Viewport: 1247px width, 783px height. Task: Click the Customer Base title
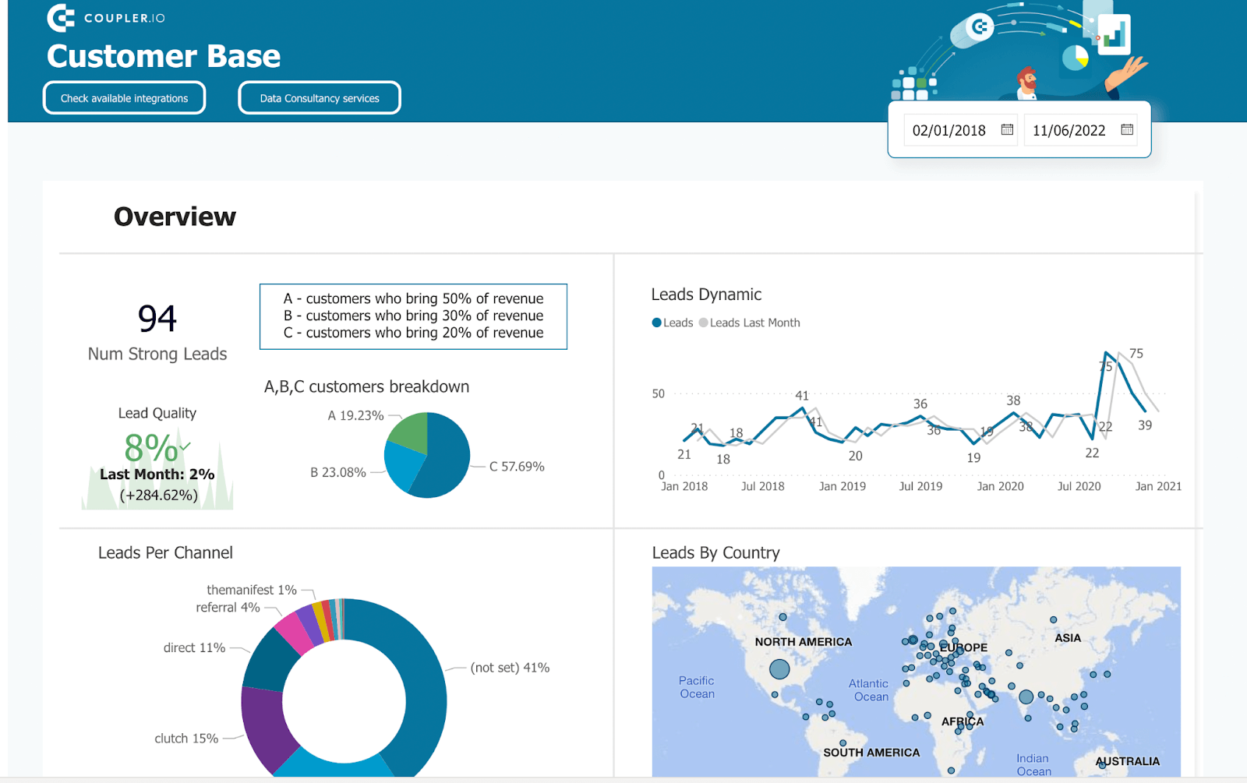click(164, 56)
